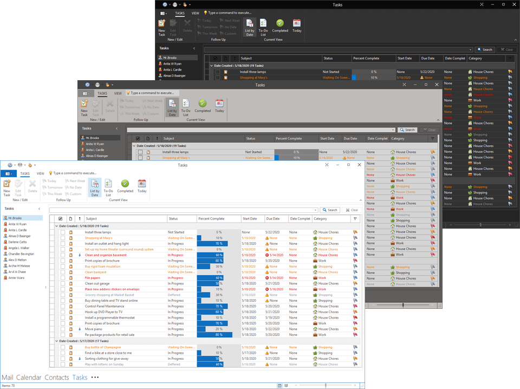
Task: Create a New Task from the ribbon
Action: (6, 187)
